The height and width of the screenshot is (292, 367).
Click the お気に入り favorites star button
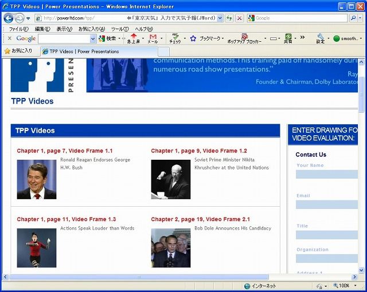pyautogui.click(x=18, y=51)
